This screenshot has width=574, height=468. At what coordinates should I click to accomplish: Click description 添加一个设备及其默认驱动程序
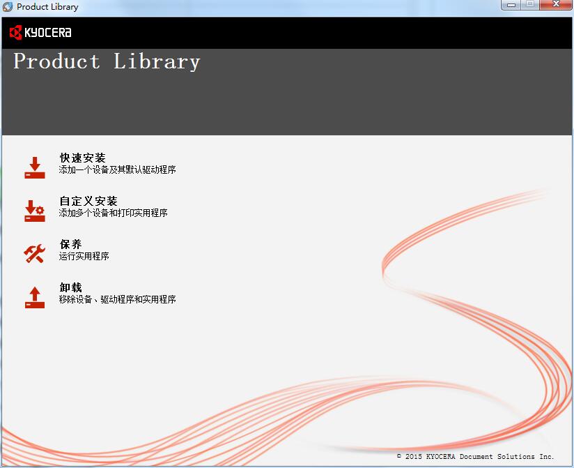[117, 169]
